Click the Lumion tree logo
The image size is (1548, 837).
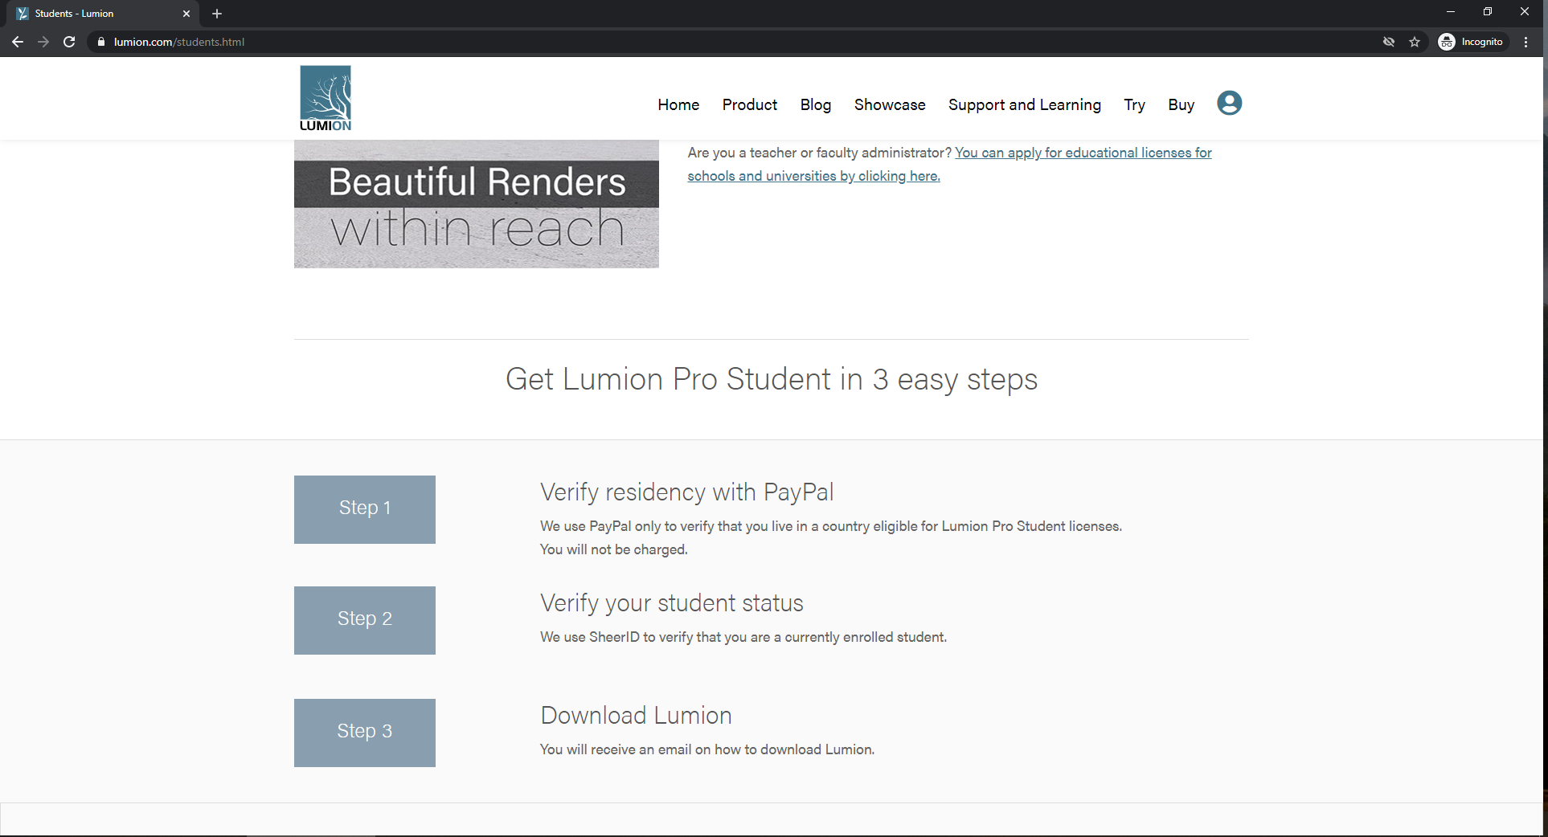click(326, 98)
